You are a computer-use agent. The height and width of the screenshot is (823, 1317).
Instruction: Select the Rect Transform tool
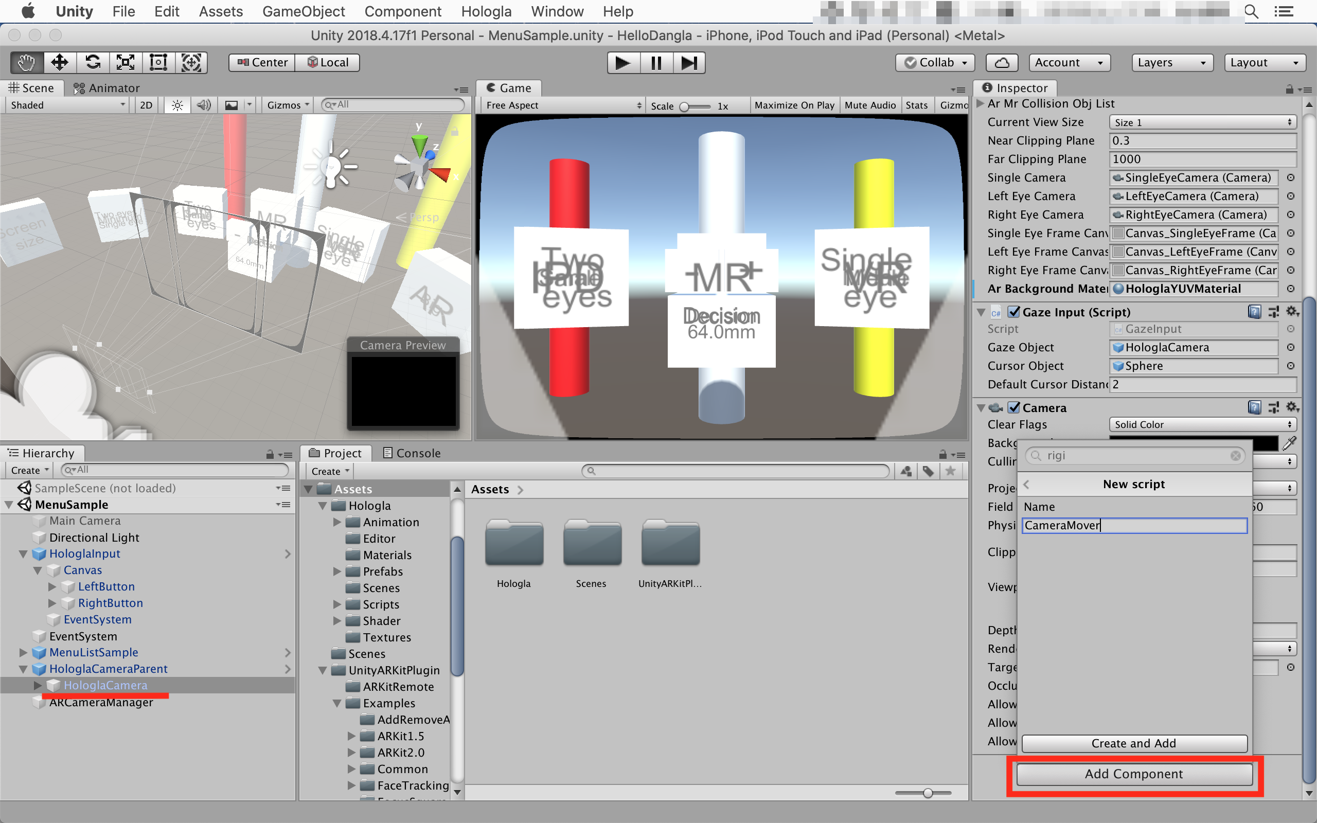click(x=158, y=63)
